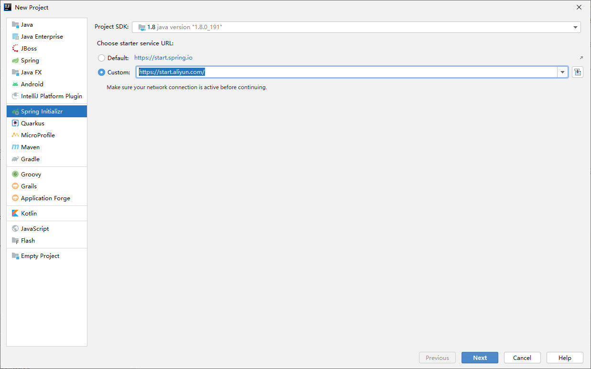
Task: Open the https://start.spring.io link
Action: coord(163,58)
